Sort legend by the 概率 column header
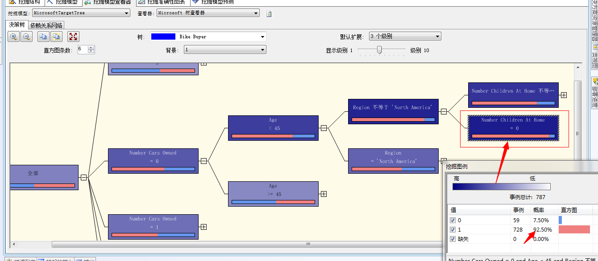The image size is (598, 261). pos(544,210)
